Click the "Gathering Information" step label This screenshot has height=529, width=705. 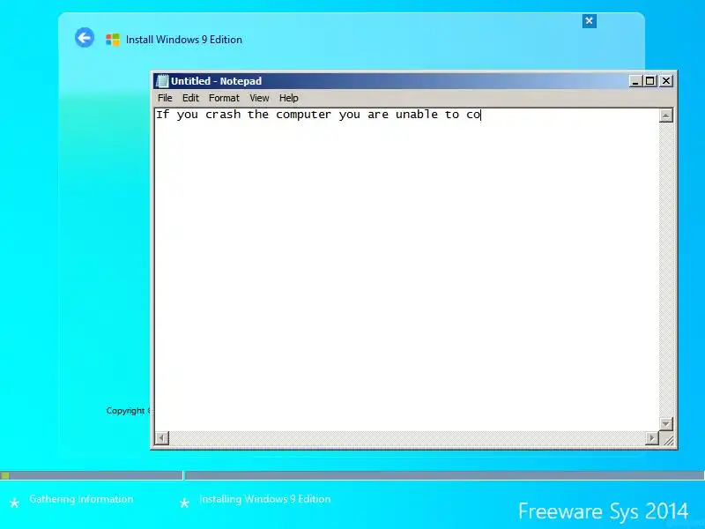(81, 499)
